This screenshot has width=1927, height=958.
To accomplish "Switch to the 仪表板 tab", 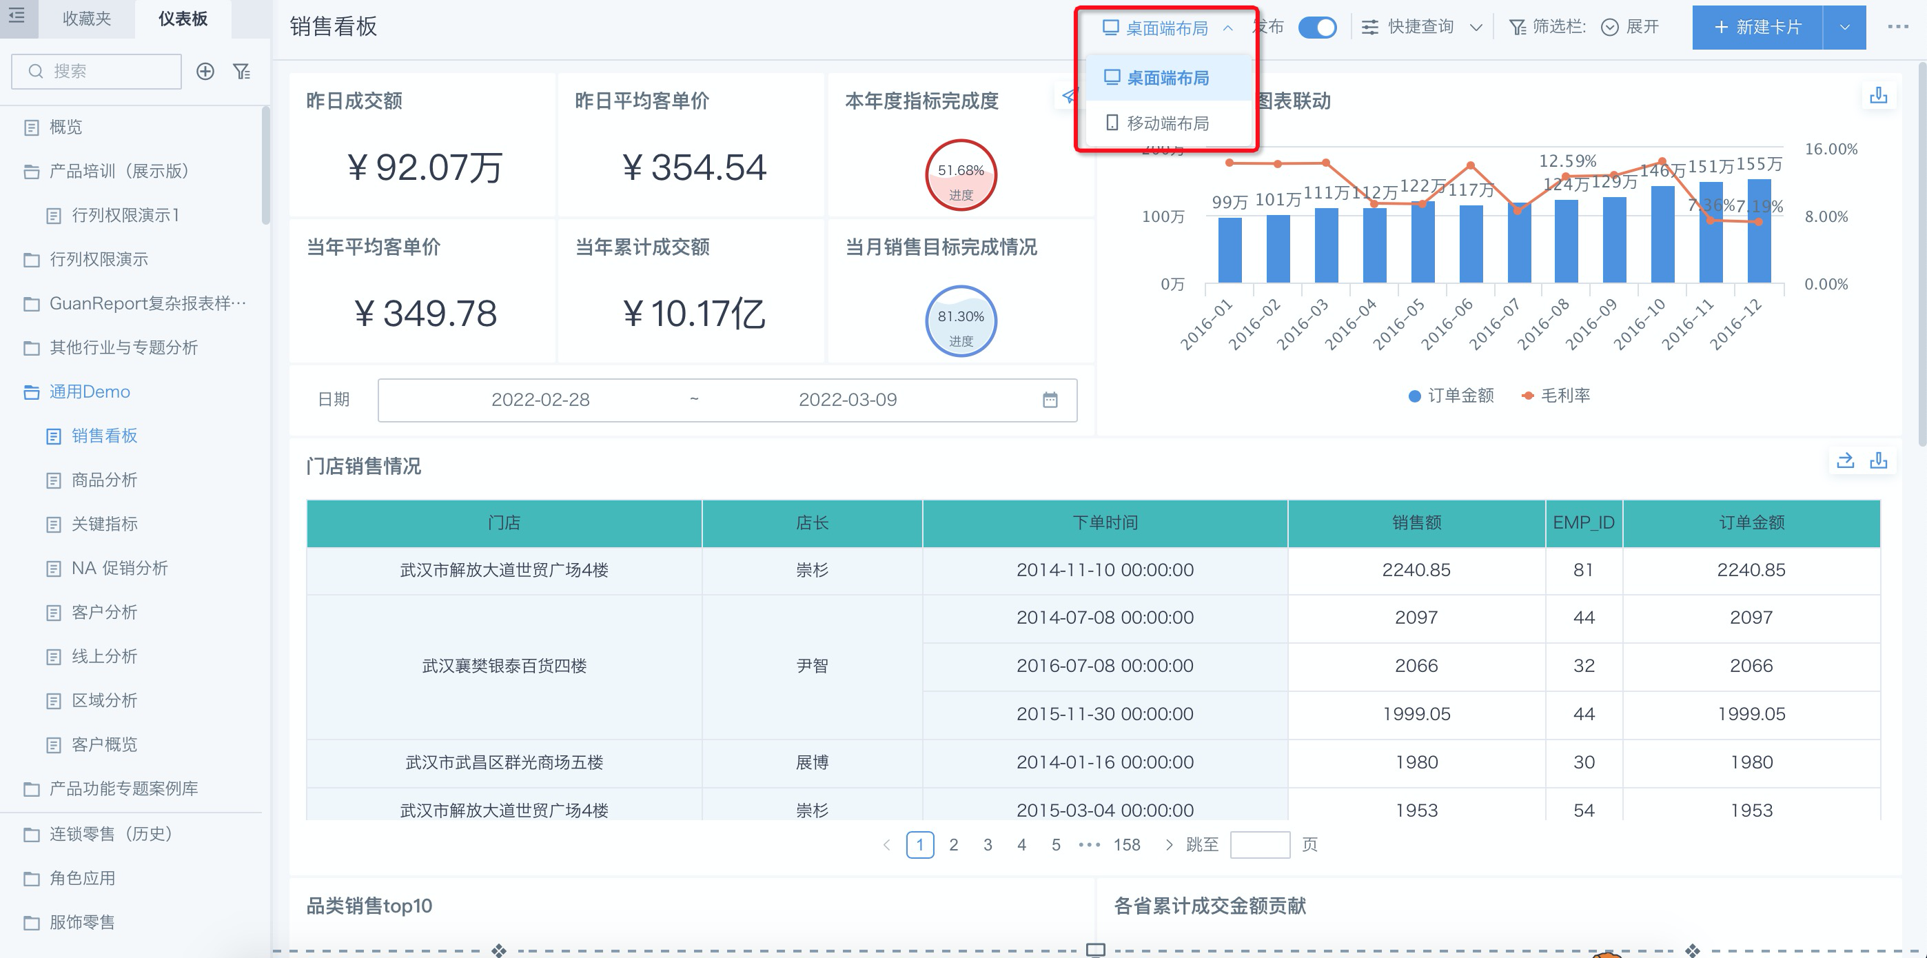I will click(x=183, y=19).
